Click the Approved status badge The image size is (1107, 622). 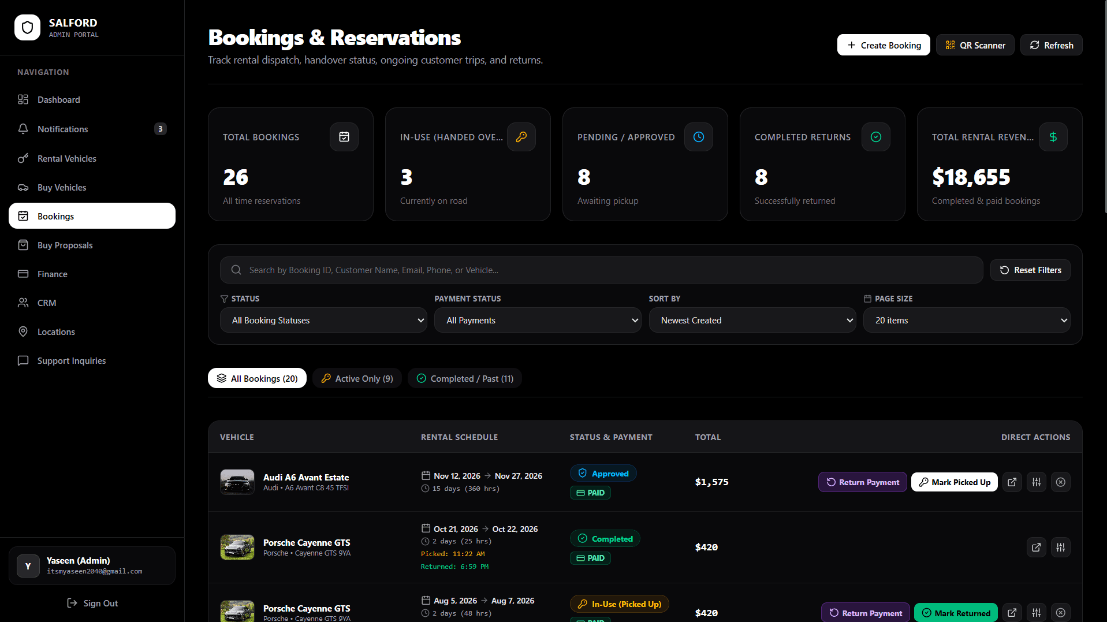tap(603, 474)
